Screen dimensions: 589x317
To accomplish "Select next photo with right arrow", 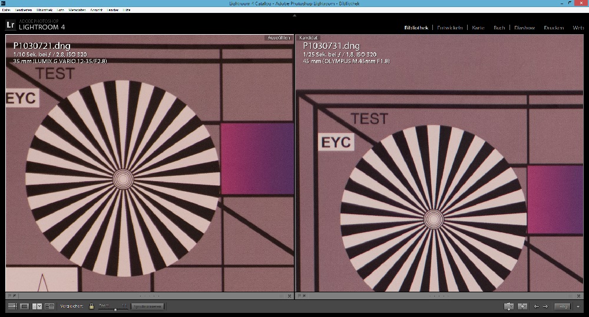I will point(545,306).
